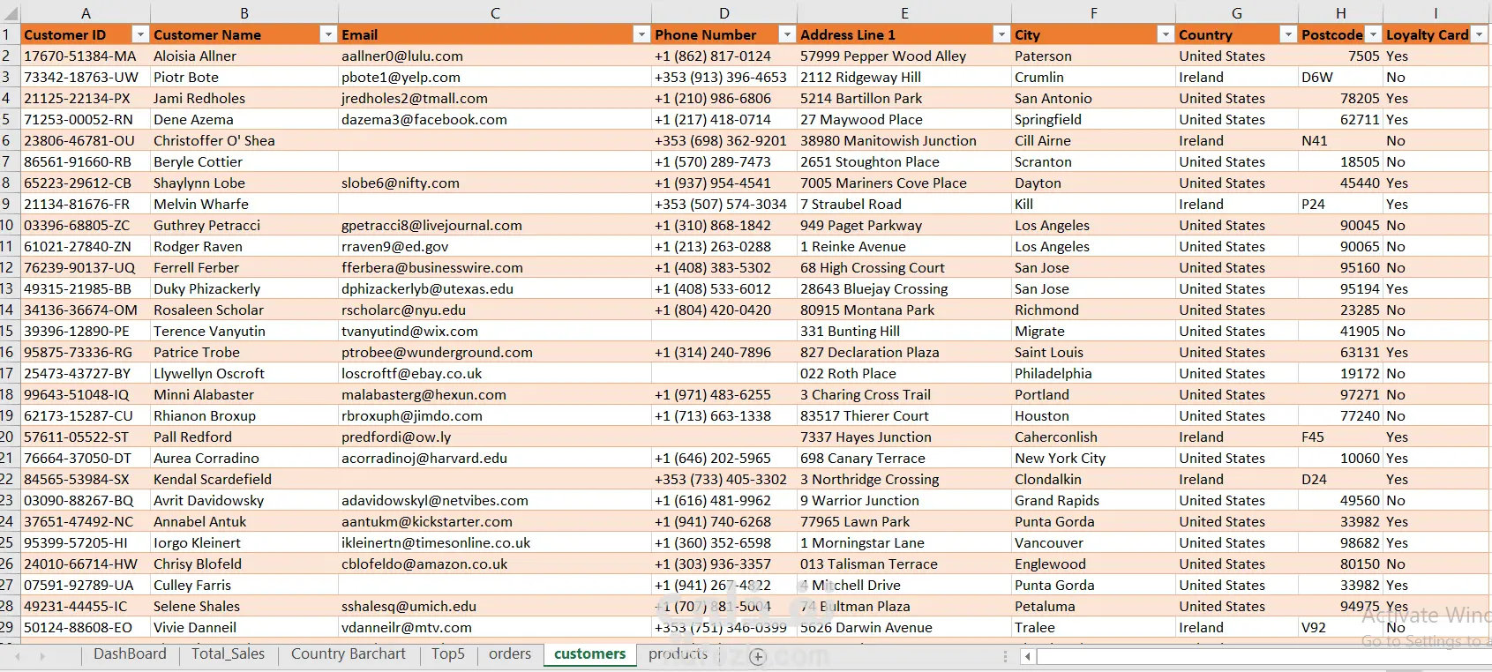The width and height of the screenshot is (1492, 672).
Task: Switch to the Total_Sales sheet tab
Action: point(228,654)
